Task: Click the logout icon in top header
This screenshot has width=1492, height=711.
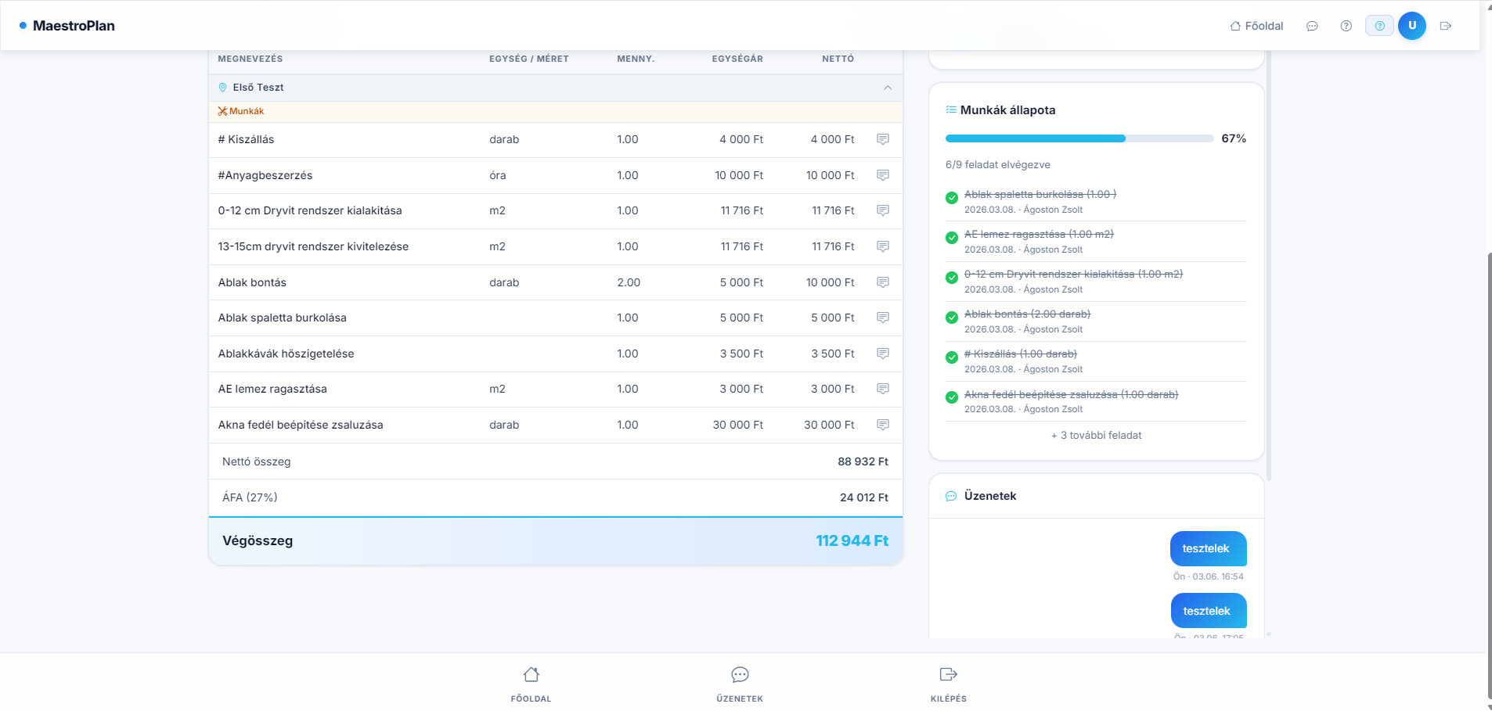Action: 1445,26
